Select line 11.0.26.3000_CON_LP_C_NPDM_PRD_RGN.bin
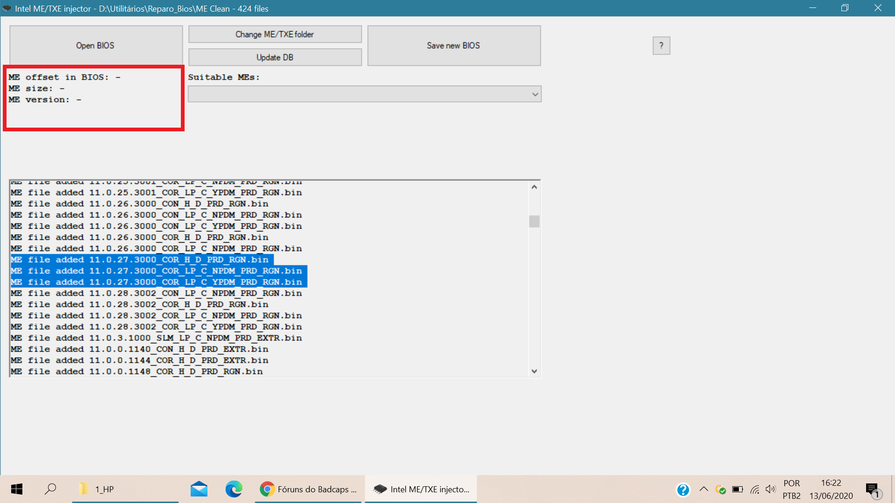 pos(156,215)
